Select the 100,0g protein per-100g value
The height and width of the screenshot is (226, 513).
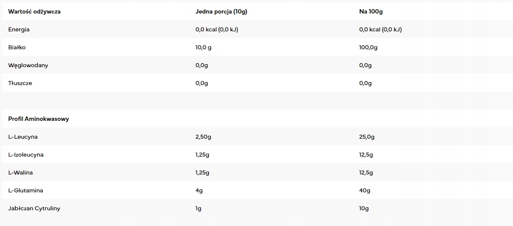(x=368, y=48)
